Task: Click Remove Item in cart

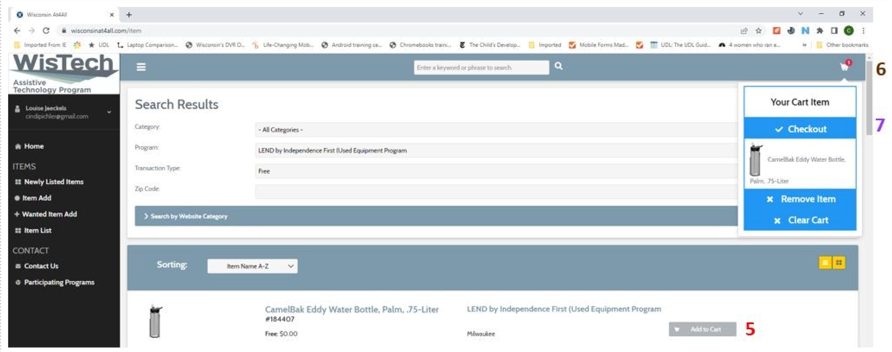Action: [x=800, y=199]
